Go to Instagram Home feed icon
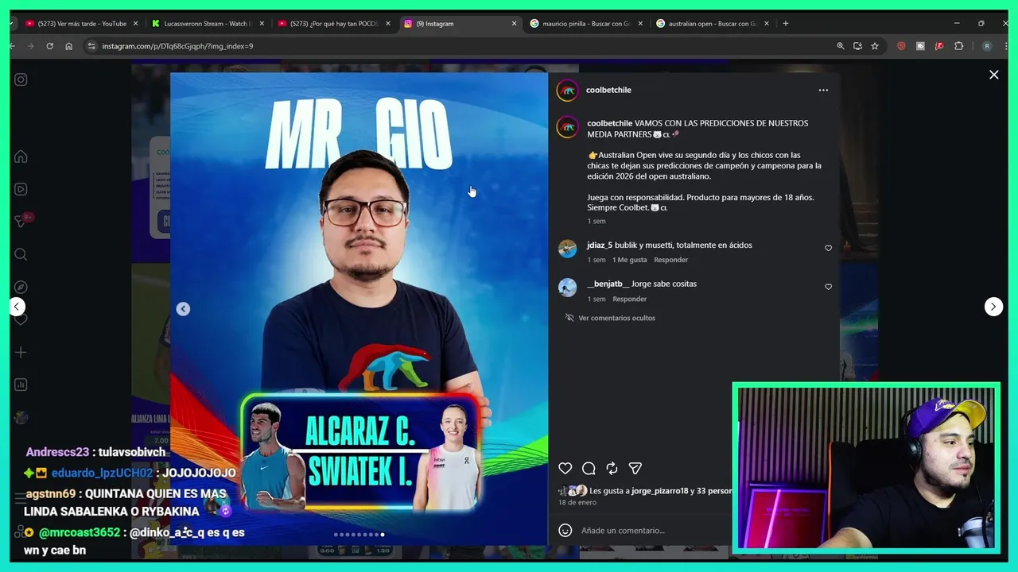The height and width of the screenshot is (572, 1018). tap(21, 157)
